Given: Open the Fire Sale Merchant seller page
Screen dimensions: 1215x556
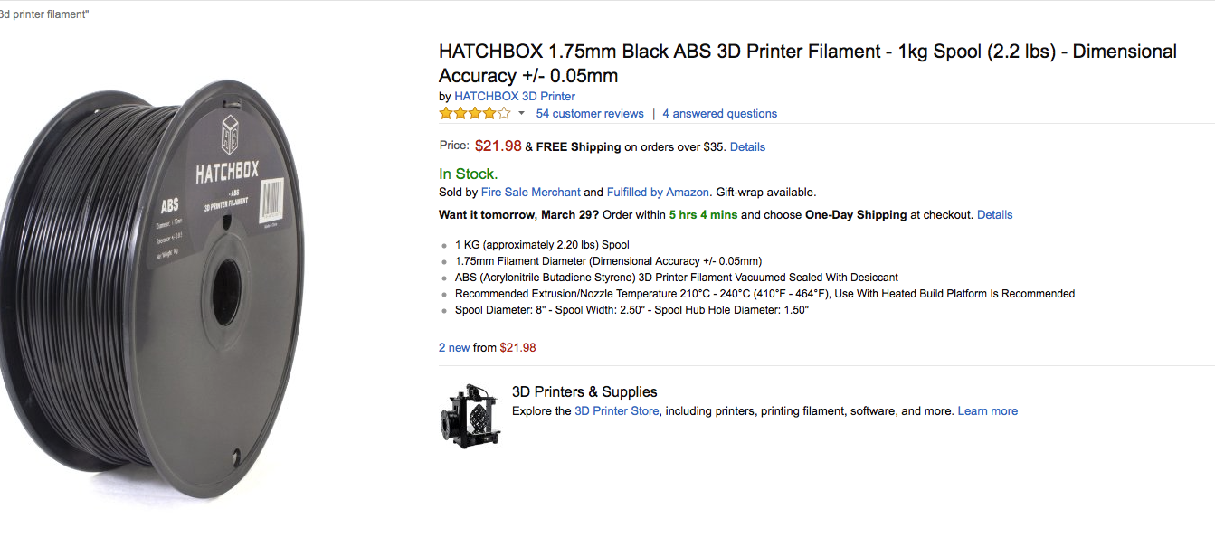Looking at the screenshot, I should point(531,192).
